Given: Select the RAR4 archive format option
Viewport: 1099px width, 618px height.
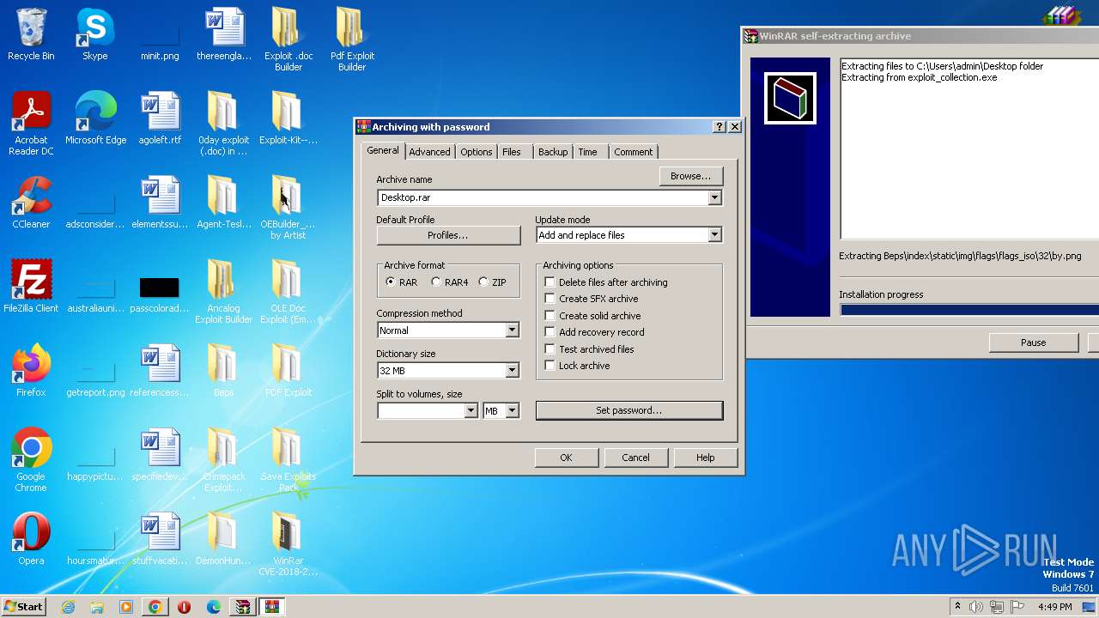Looking at the screenshot, I should pyautogui.click(x=436, y=282).
